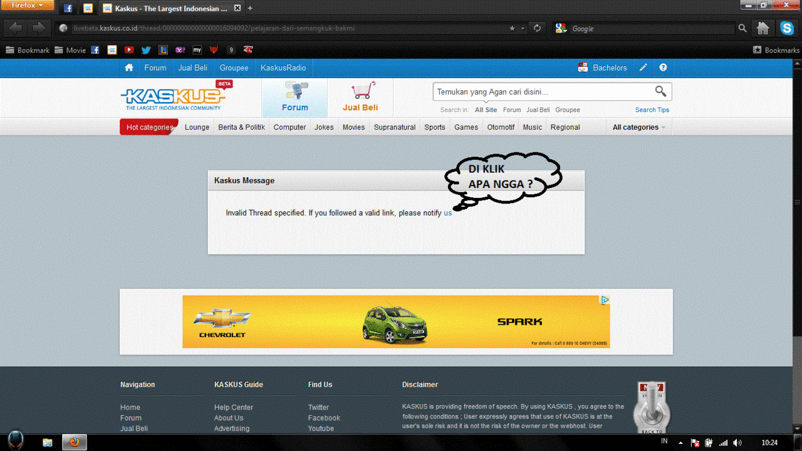The height and width of the screenshot is (451, 802).
Task: Click the Back to Top lever icon
Action: point(652,408)
